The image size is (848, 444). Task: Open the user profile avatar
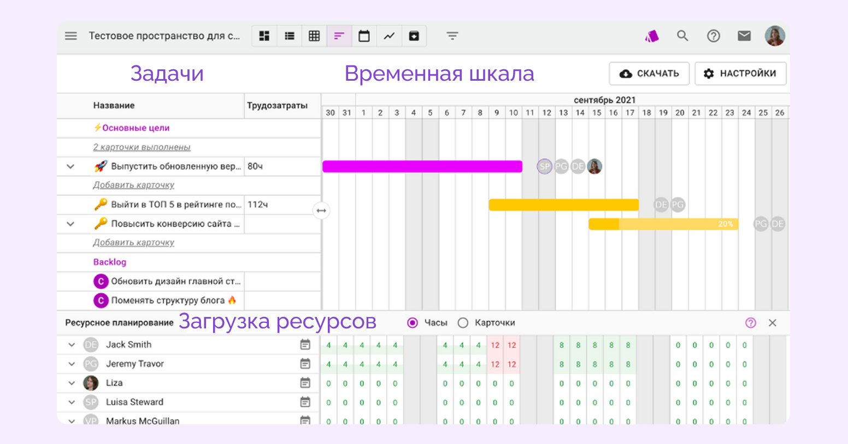775,36
